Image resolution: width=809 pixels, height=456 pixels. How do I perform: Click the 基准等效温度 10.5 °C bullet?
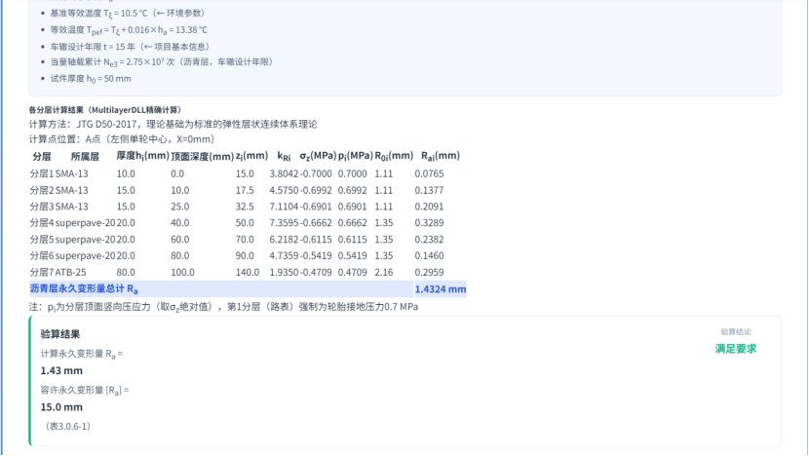(x=128, y=14)
